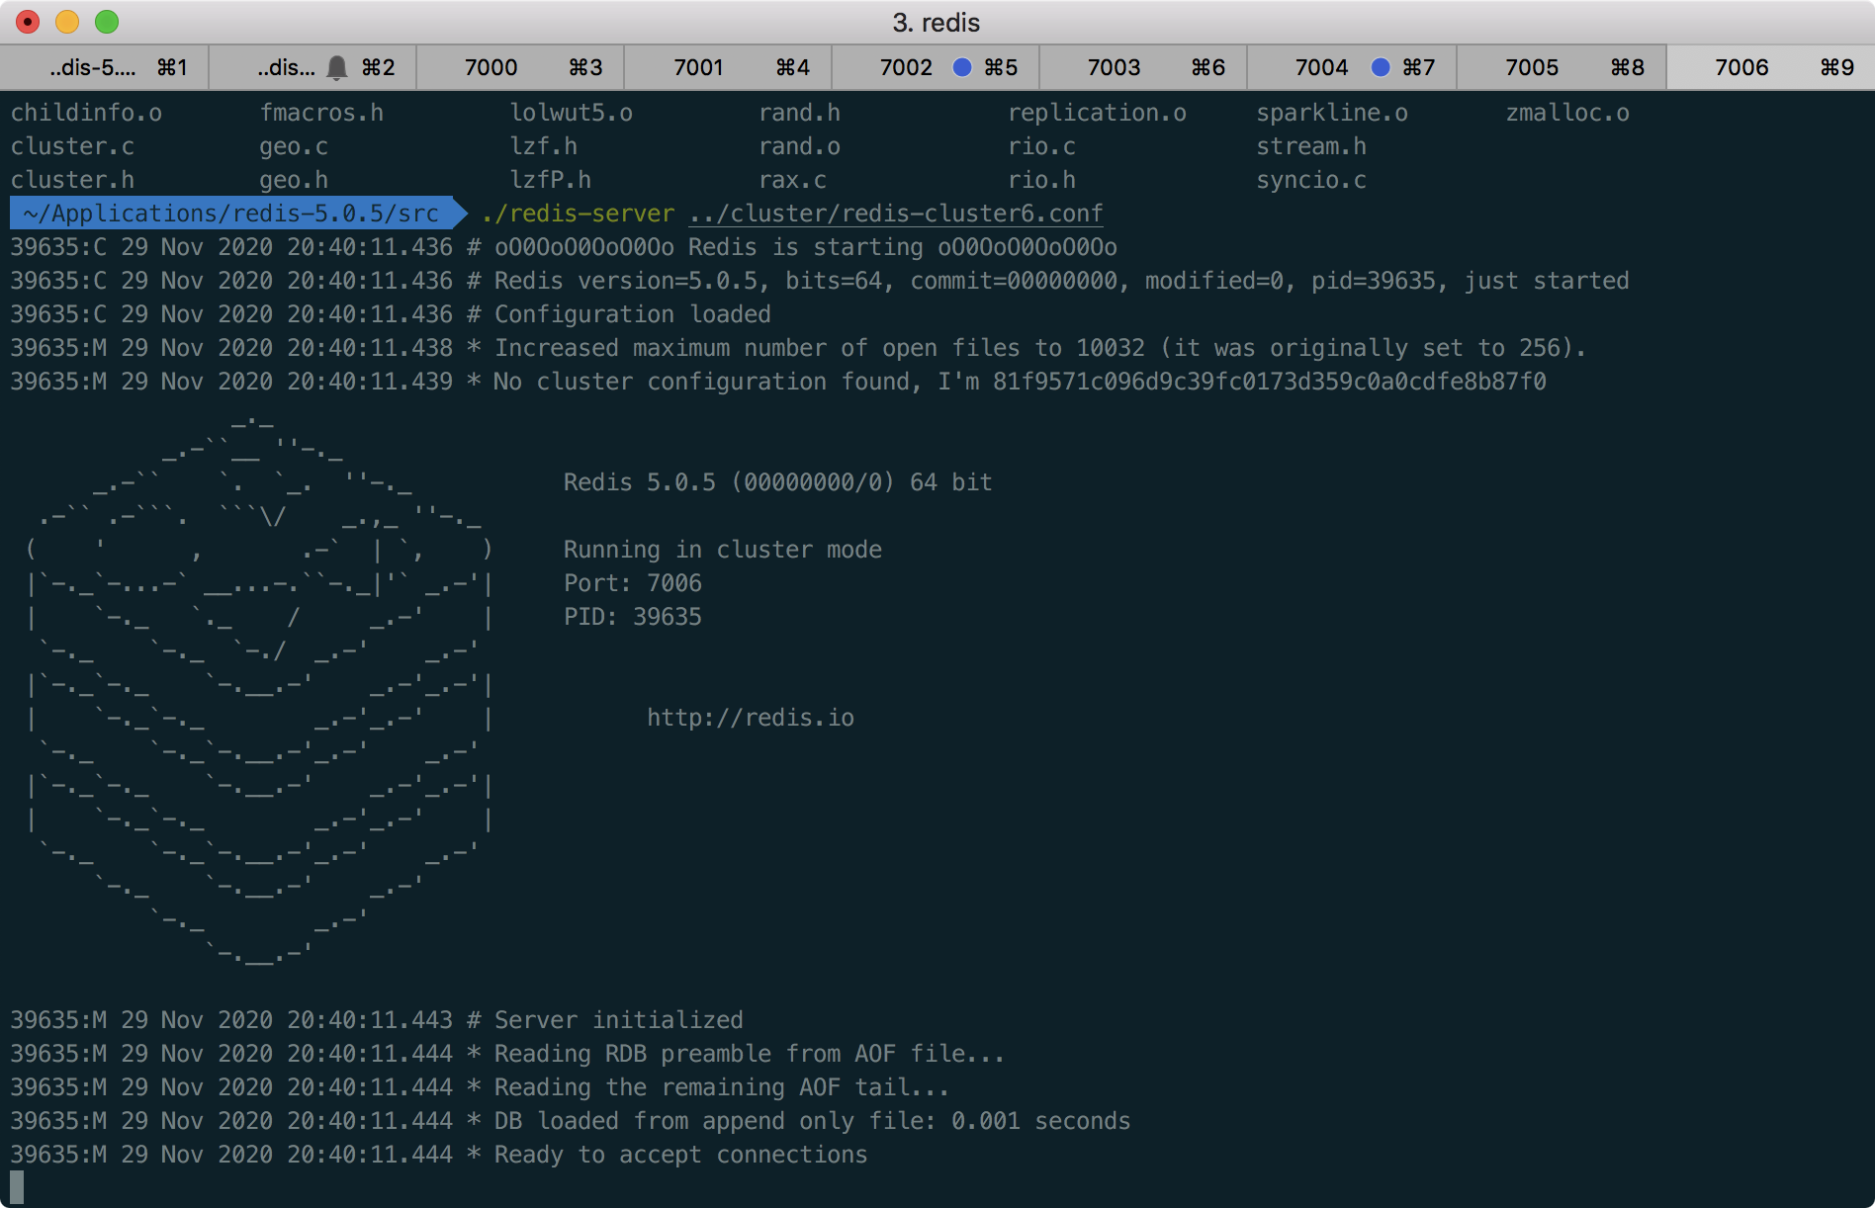Viewport: 1875px width, 1208px height.
Task: Click the "Configuration loaded" log line
Action: point(391,314)
